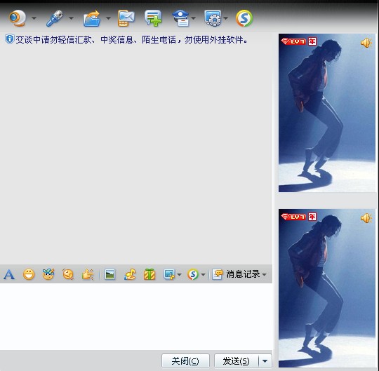The height and width of the screenshot is (371, 379).
Task: Expand screenshot options dropdown arrow
Action: [x=179, y=275]
